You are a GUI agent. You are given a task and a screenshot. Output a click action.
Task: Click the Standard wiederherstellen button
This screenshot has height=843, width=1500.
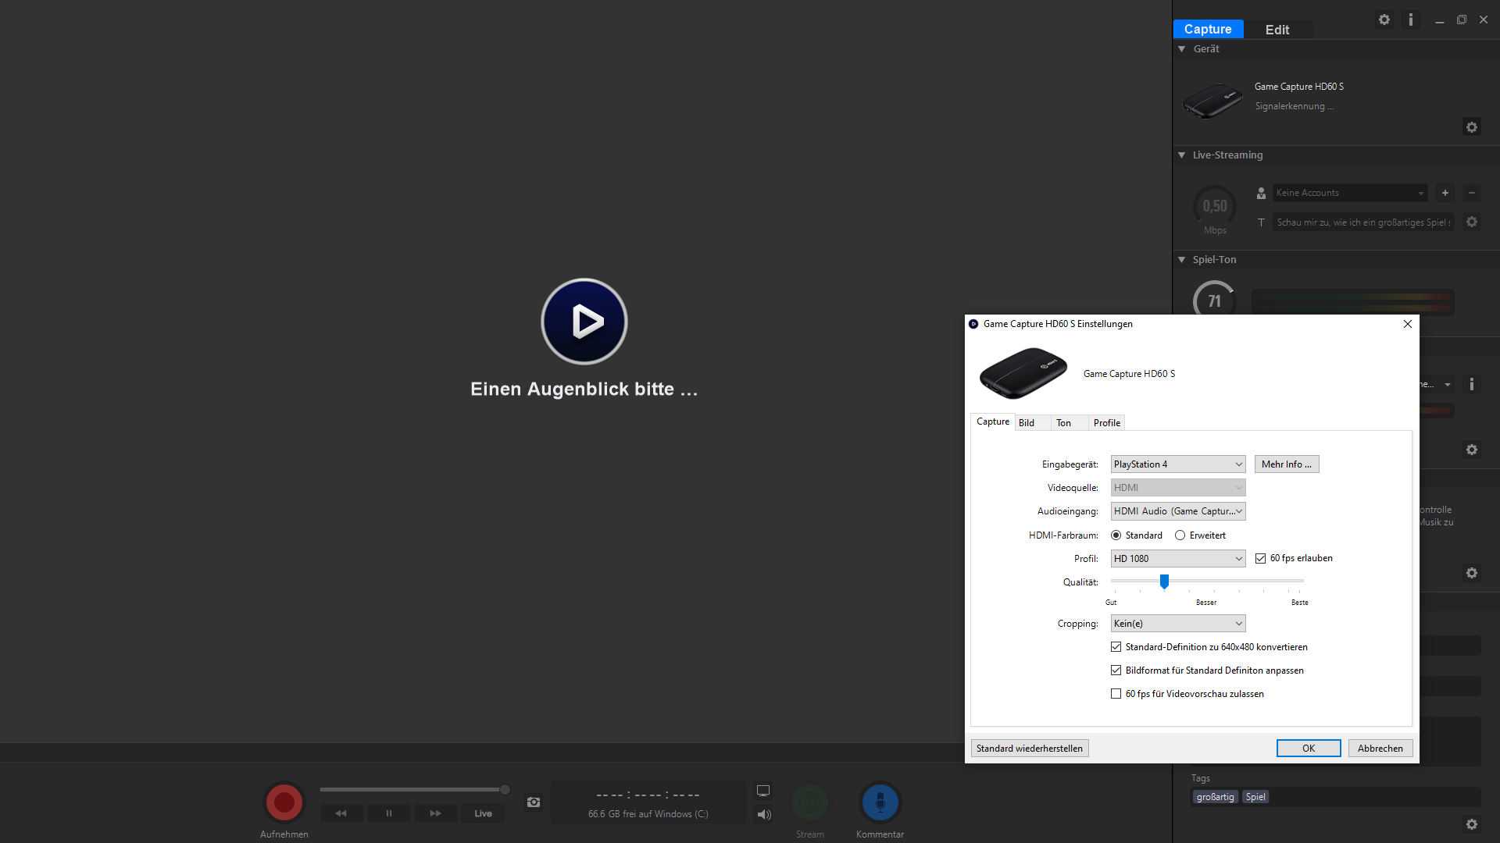click(1029, 749)
